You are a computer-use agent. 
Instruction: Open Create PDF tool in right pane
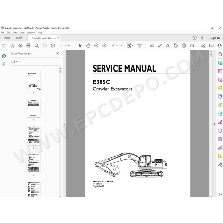point(220,80)
